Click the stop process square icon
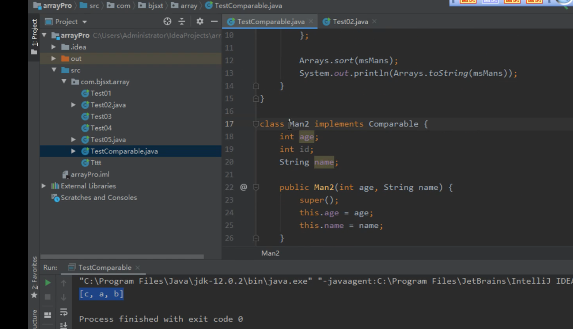The width and height of the screenshot is (573, 329). 48,297
